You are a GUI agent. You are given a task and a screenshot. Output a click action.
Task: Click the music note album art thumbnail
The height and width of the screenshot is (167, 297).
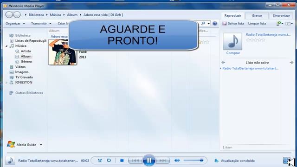pyautogui.click(x=232, y=41)
